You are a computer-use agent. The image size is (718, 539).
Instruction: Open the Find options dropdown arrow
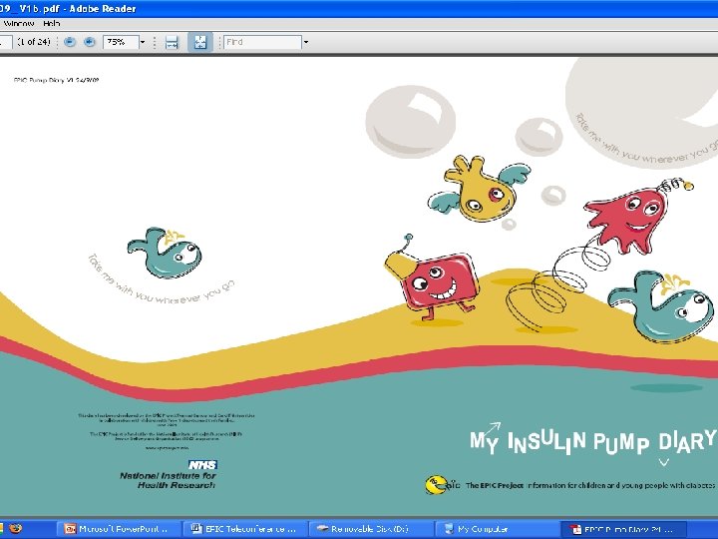point(306,42)
